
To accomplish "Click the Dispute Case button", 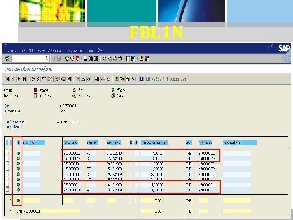I will pos(176,79).
